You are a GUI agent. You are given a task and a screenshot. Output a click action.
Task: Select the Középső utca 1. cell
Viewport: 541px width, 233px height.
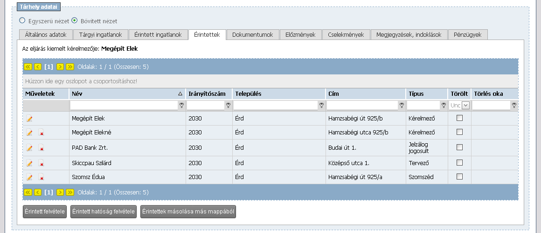[x=365, y=163]
